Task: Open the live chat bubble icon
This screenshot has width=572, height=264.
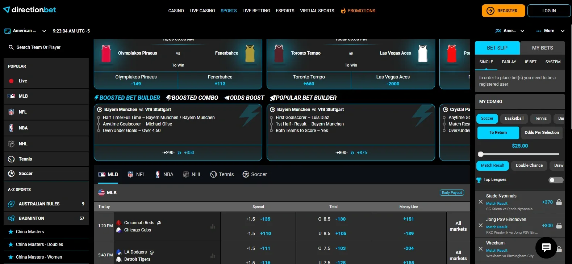Action: (x=546, y=248)
